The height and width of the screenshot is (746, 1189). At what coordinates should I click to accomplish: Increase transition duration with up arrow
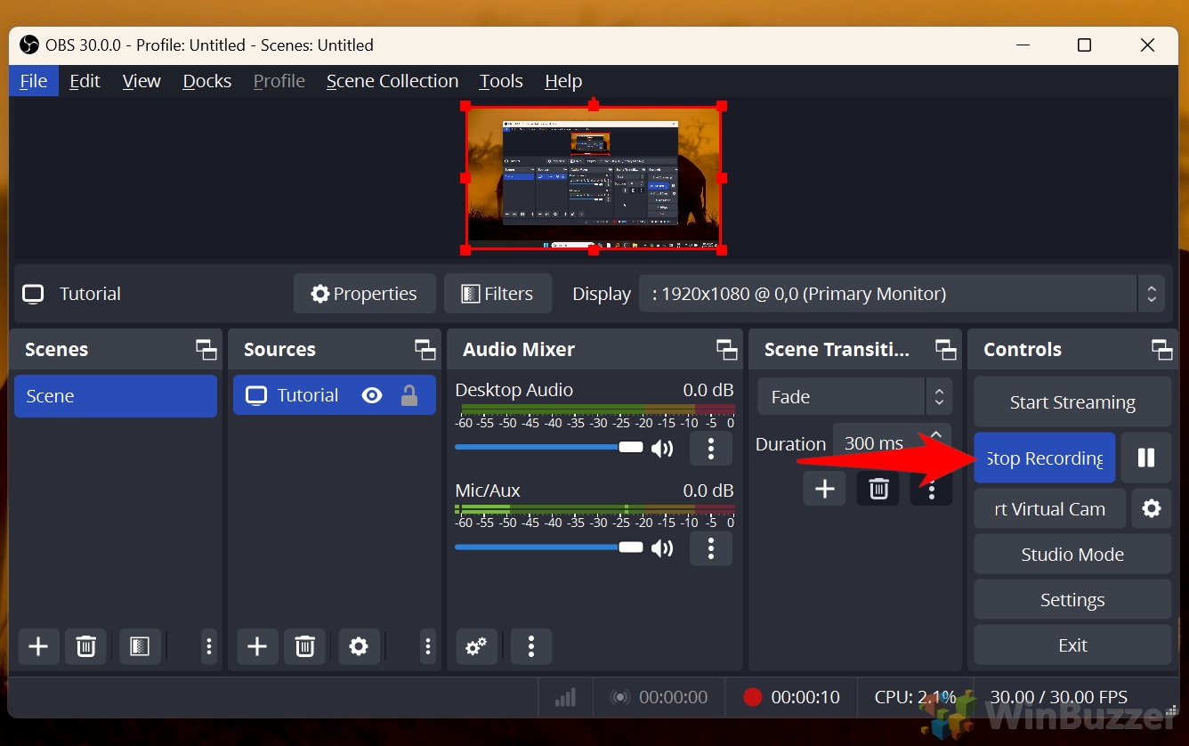(x=935, y=434)
